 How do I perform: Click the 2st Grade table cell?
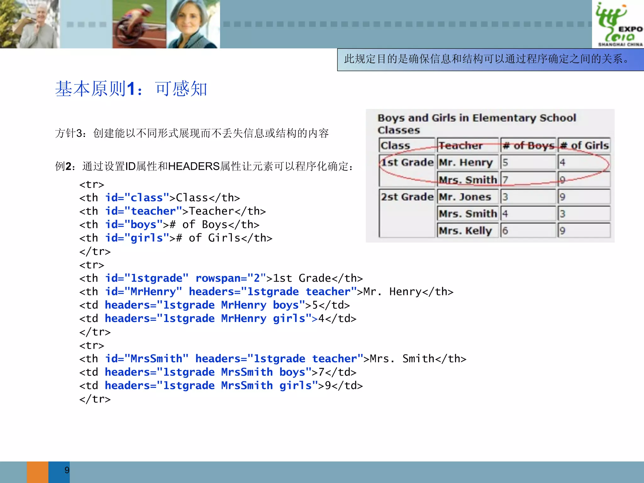click(407, 197)
